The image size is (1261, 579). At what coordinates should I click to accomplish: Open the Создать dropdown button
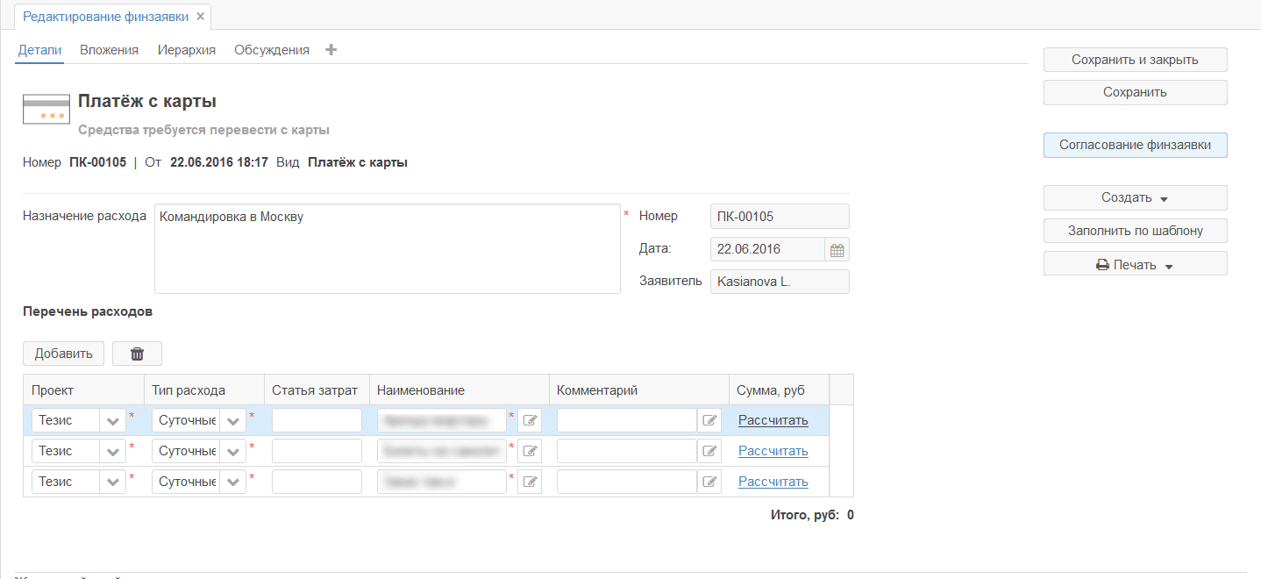click(1135, 197)
